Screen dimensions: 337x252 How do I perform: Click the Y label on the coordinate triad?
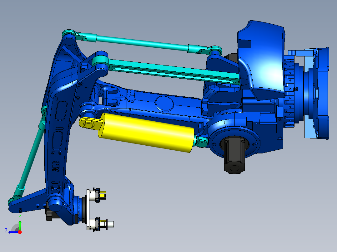pos(20,216)
